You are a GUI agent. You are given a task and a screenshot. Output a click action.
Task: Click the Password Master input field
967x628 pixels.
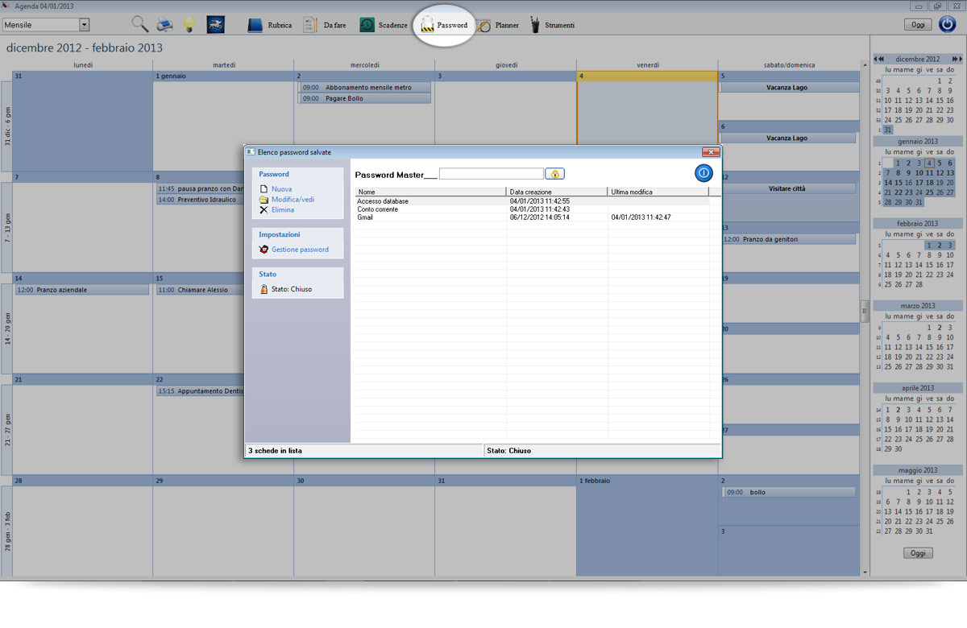(x=492, y=173)
